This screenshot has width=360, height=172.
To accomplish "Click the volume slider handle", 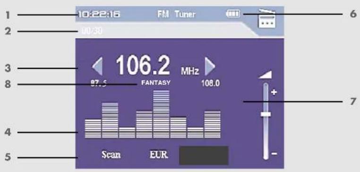I will 266,114.
